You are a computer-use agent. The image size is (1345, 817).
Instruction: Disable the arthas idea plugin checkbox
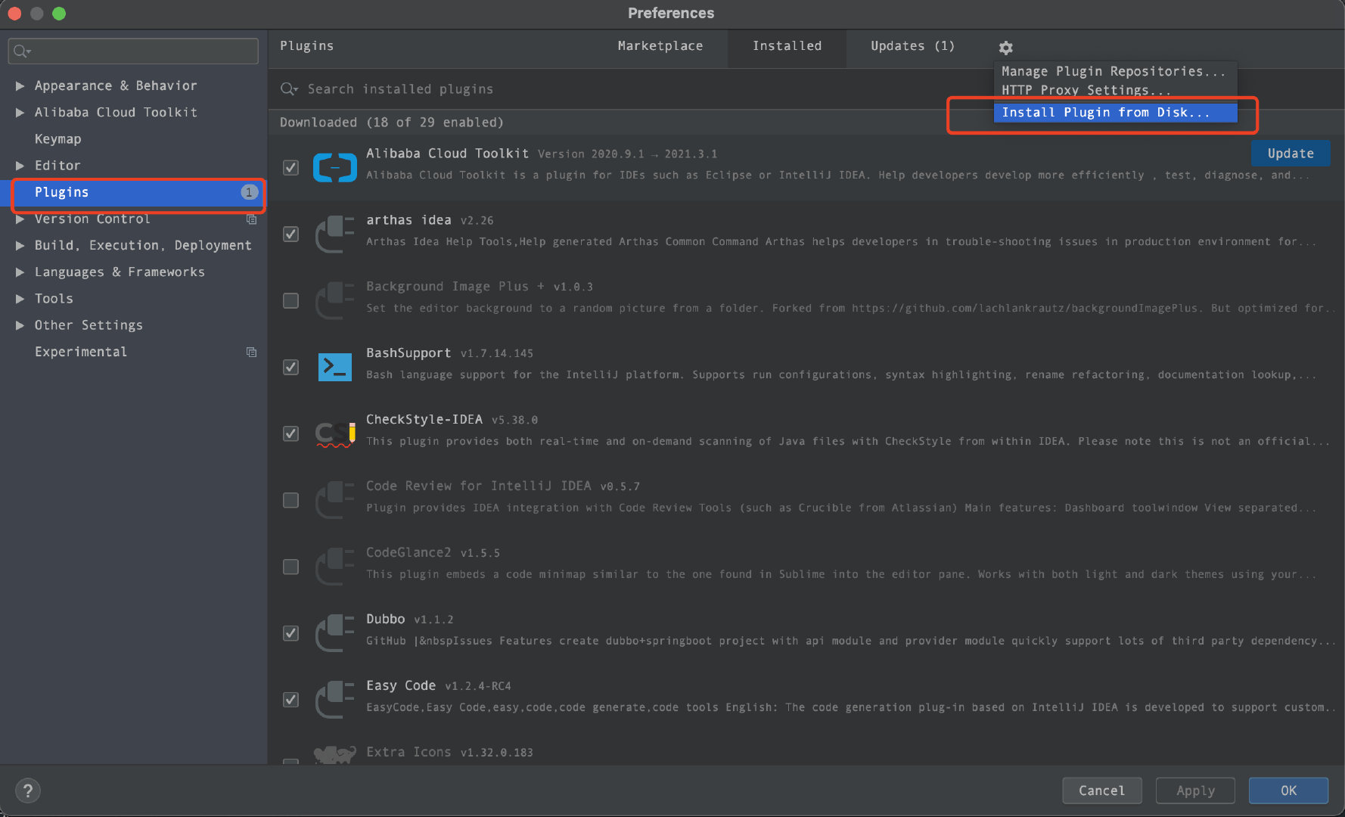(x=290, y=234)
